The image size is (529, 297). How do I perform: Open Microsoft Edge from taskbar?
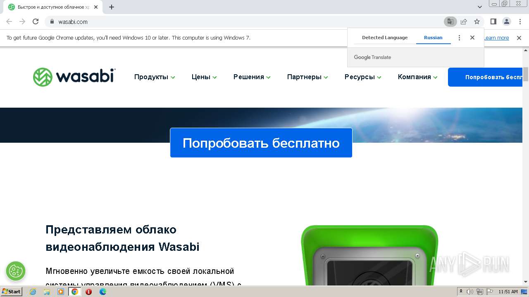(x=103, y=292)
